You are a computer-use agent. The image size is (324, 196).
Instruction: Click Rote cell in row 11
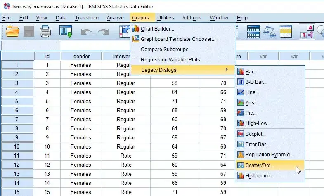126,156
